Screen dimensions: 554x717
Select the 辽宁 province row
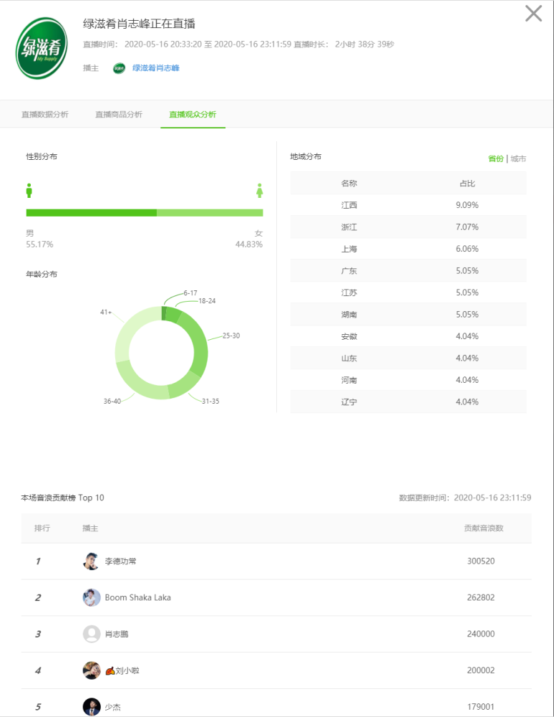[x=408, y=402]
